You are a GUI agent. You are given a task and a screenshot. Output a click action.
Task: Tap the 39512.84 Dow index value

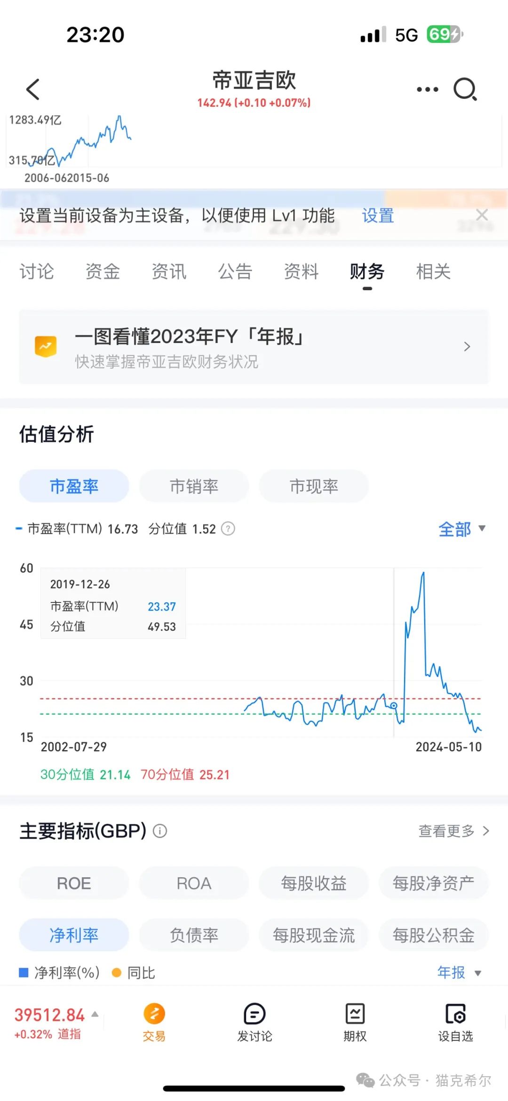(49, 1015)
